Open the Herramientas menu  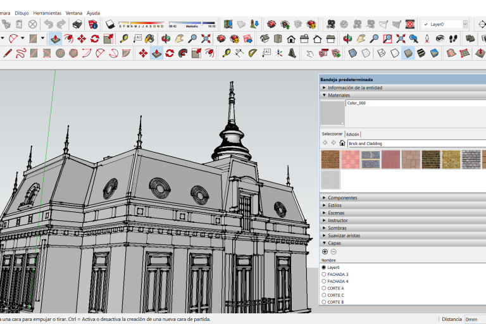[x=47, y=13]
